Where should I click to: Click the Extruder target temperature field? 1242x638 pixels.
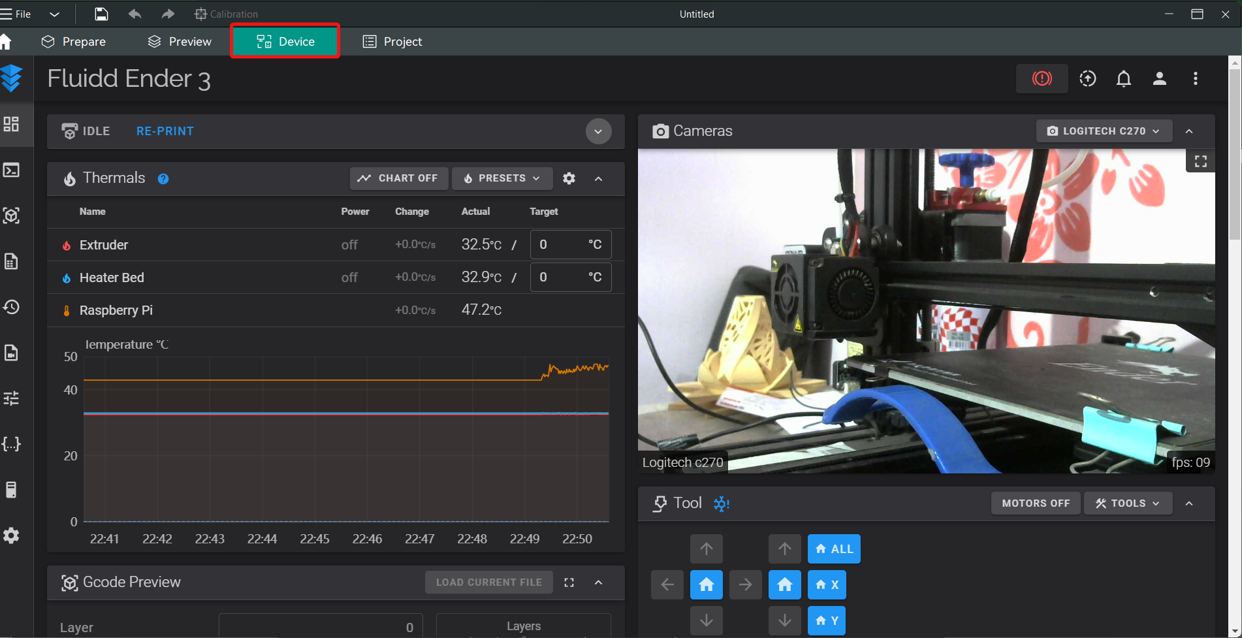(x=570, y=245)
